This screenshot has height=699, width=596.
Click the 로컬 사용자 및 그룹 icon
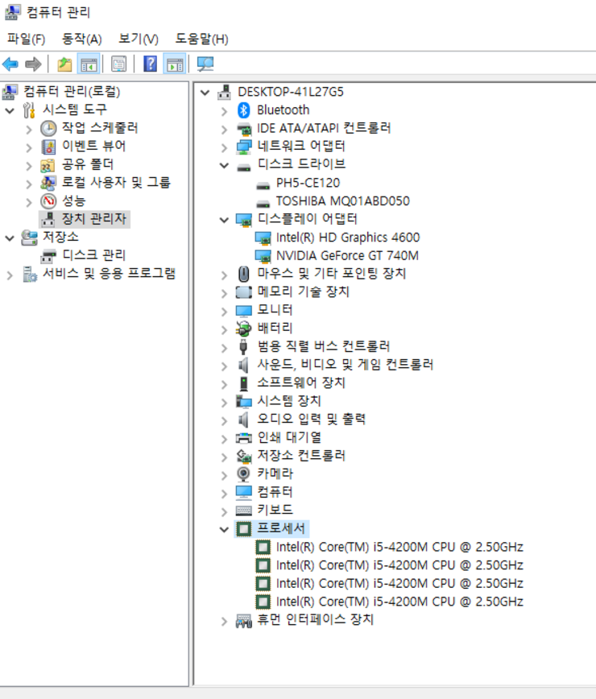(48, 183)
